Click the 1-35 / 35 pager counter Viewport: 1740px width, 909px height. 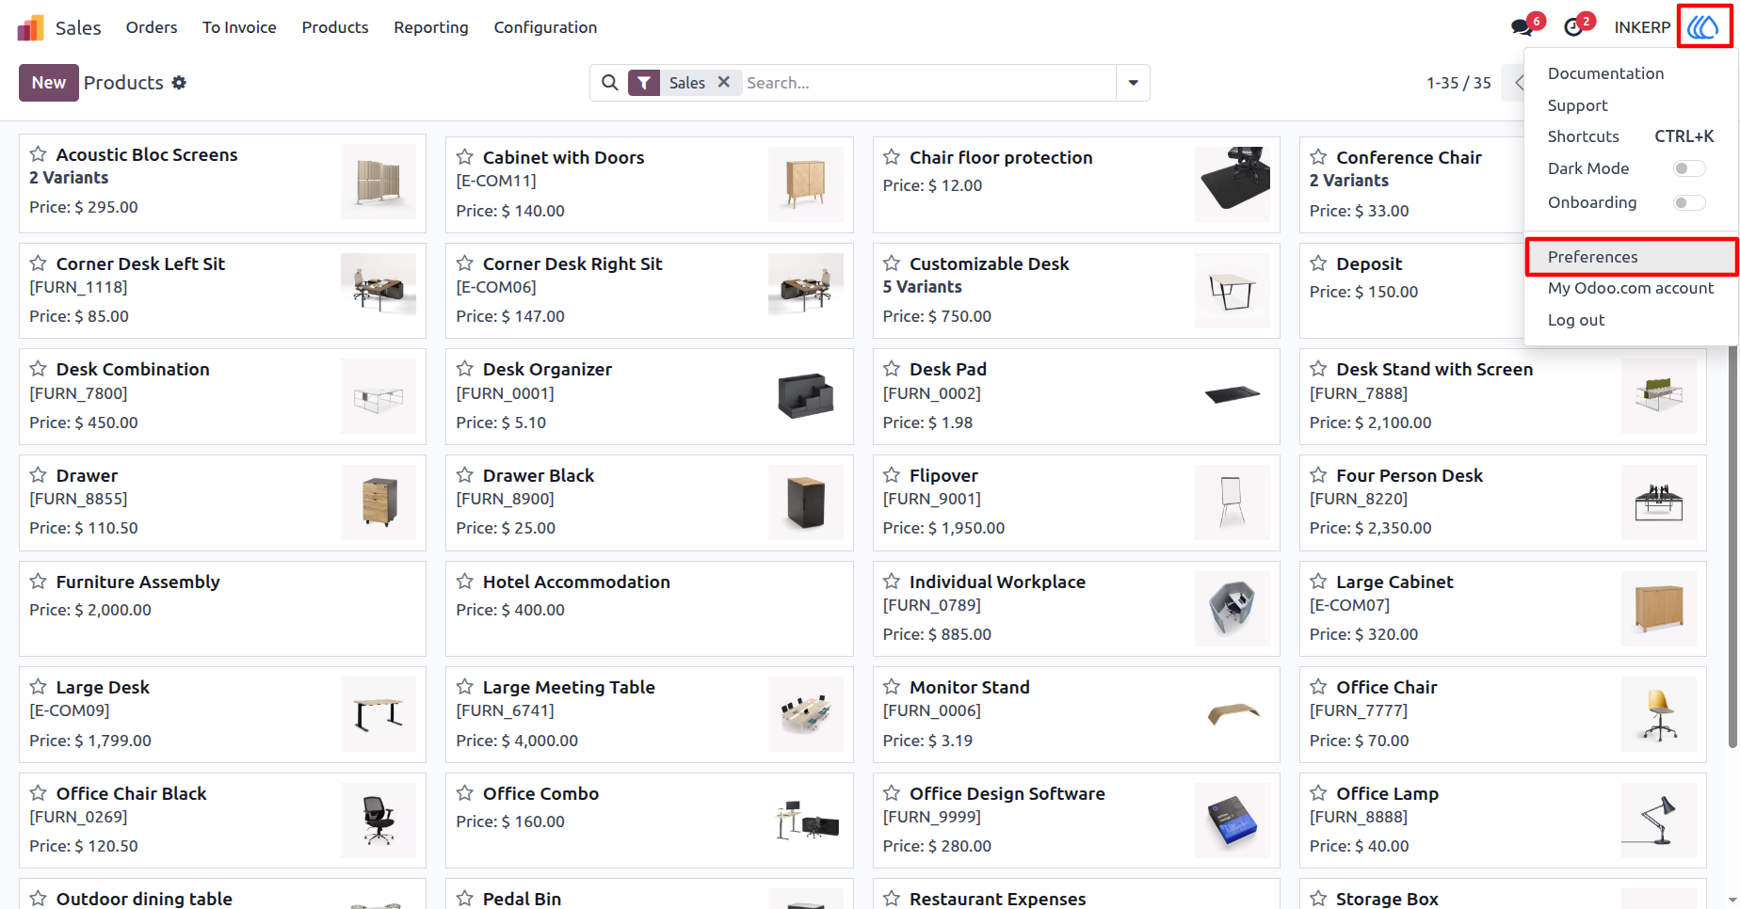[x=1458, y=83]
